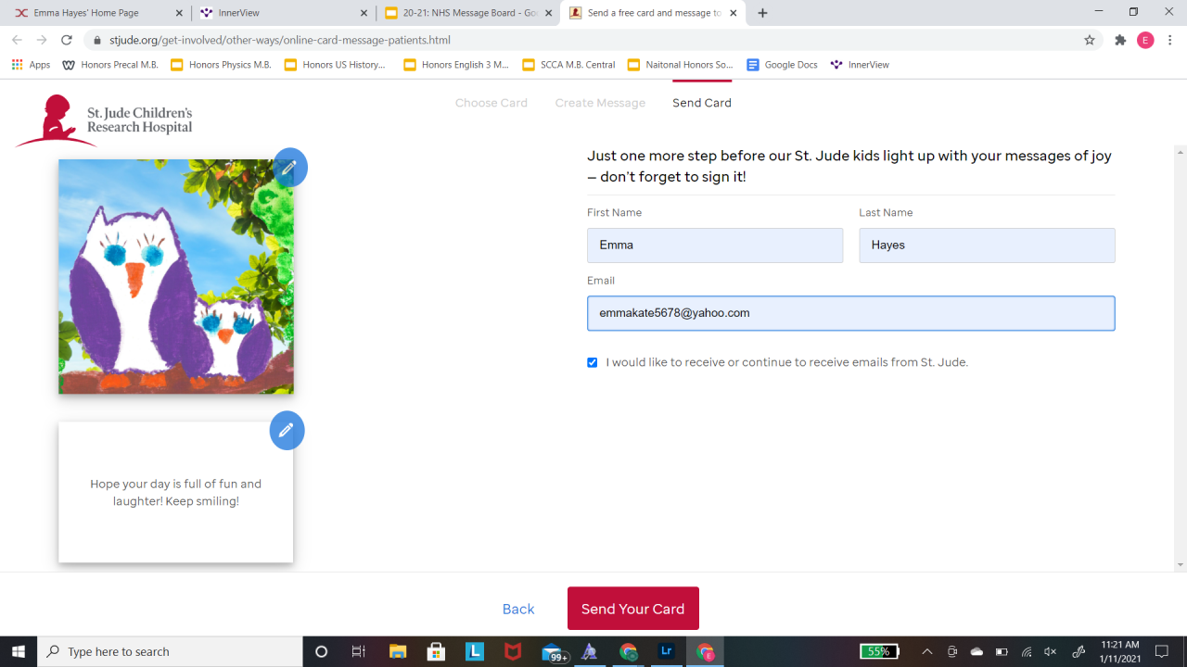Screen dimensions: 1187x667
Task: Click the Cortana circle icon
Action: point(322,652)
